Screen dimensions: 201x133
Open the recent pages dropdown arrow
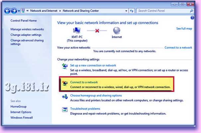click(x=19, y=11)
